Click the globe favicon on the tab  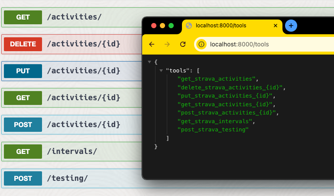(189, 26)
